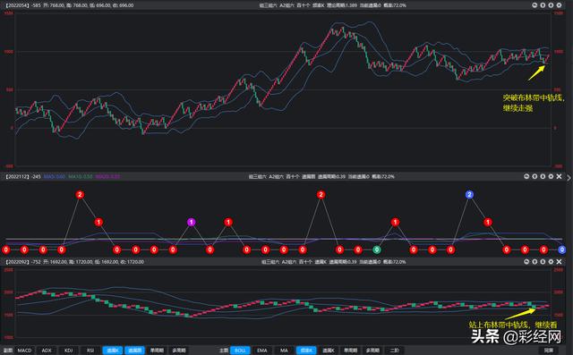Click purple MA20 legend in middle header
Screen dimensions: 573x355
tap(107, 176)
